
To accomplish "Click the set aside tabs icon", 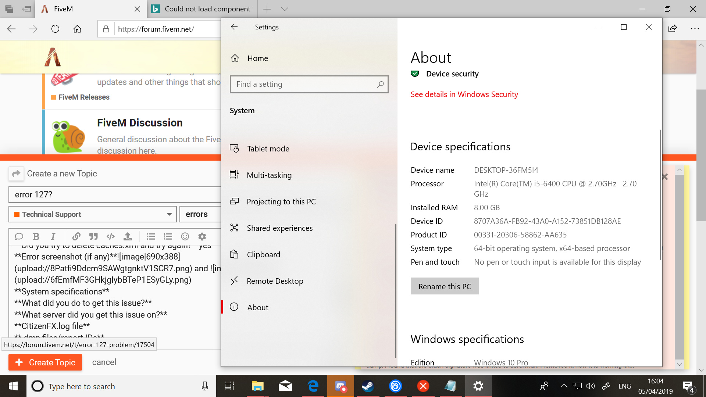I will (26, 9).
